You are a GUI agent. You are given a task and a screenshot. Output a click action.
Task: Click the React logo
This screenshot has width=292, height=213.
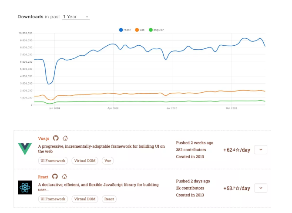(25, 187)
